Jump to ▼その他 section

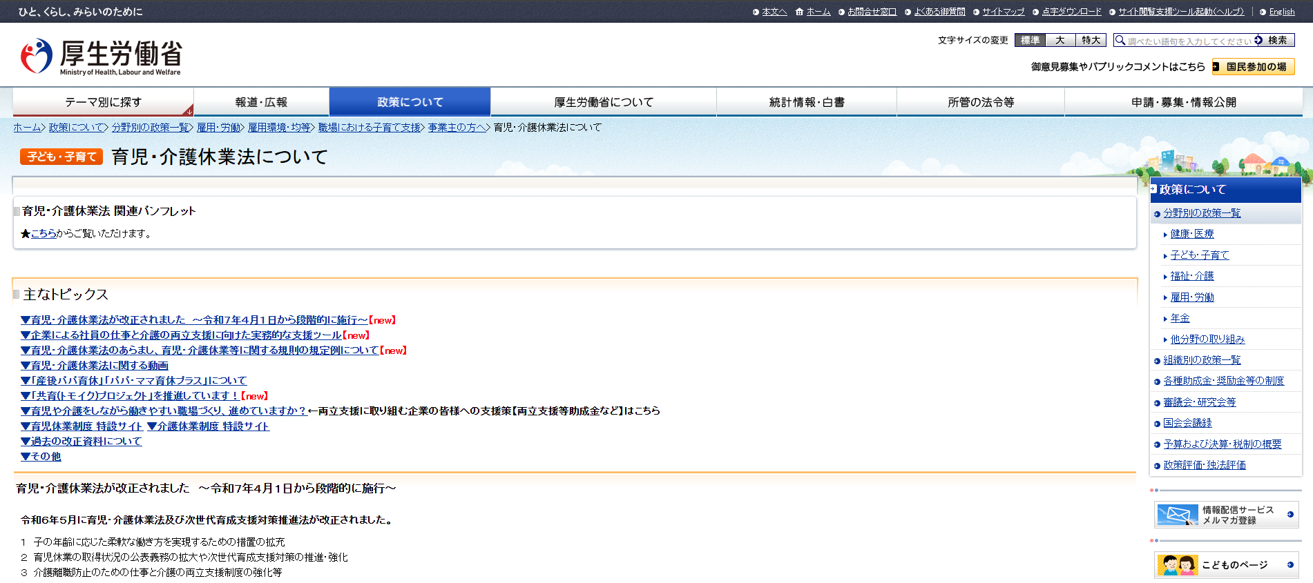click(x=41, y=457)
